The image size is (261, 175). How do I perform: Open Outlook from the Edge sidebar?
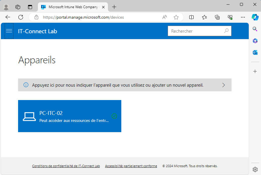[x=255, y=52]
